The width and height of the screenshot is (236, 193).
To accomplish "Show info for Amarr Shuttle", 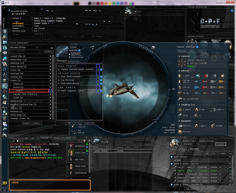I will [197, 47].
